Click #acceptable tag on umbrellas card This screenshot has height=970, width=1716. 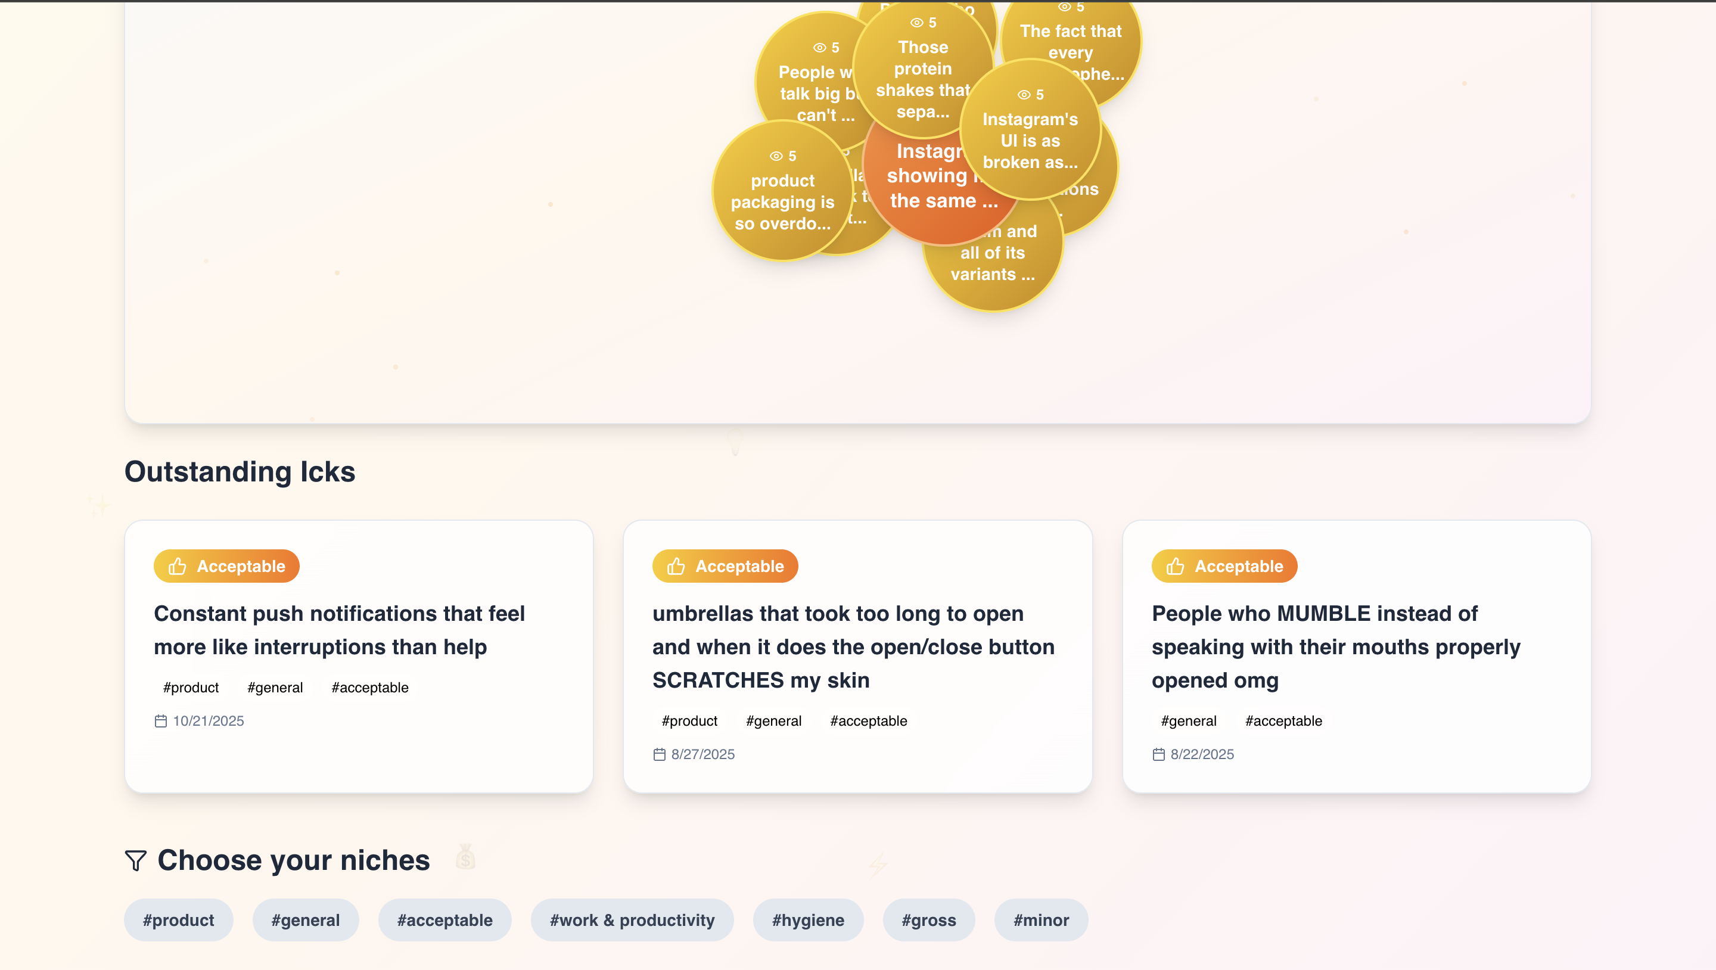point(868,721)
